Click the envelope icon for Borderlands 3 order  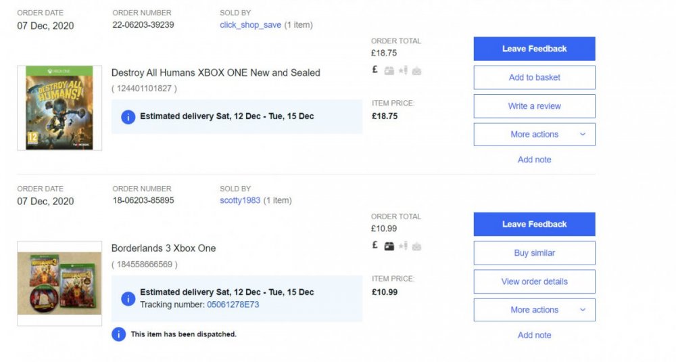tap(416, 247)
